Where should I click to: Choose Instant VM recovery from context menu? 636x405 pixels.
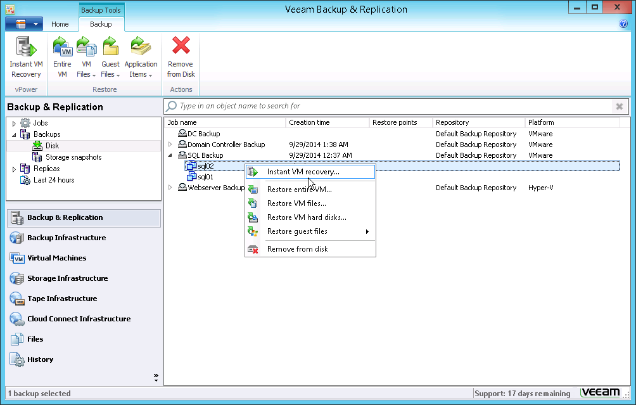[x=310, y=172]
